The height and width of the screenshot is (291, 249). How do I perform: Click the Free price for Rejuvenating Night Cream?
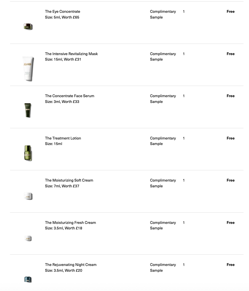[x=230, y=265]
